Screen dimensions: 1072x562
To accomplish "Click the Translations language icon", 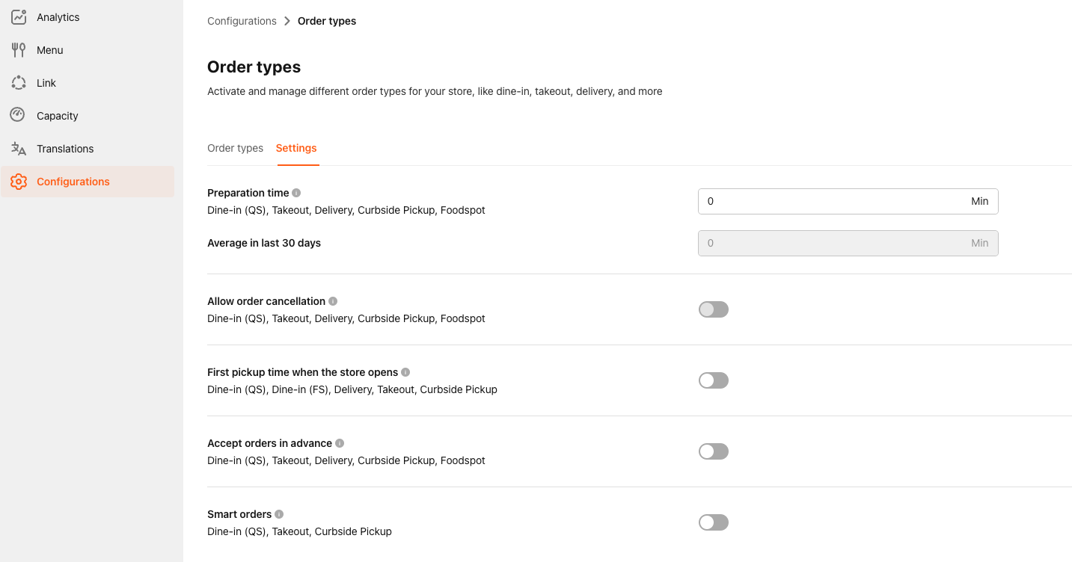I will 19,149.
